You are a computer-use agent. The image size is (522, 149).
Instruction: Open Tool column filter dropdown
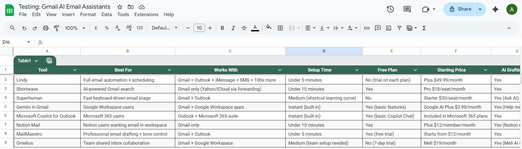(75, 70)
